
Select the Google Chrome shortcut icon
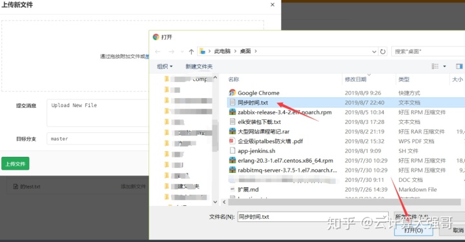tap(232, 93)
